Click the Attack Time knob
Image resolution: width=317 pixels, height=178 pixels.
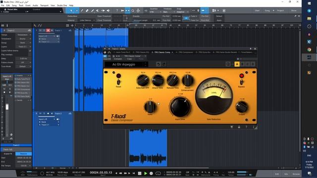(158, 80)
